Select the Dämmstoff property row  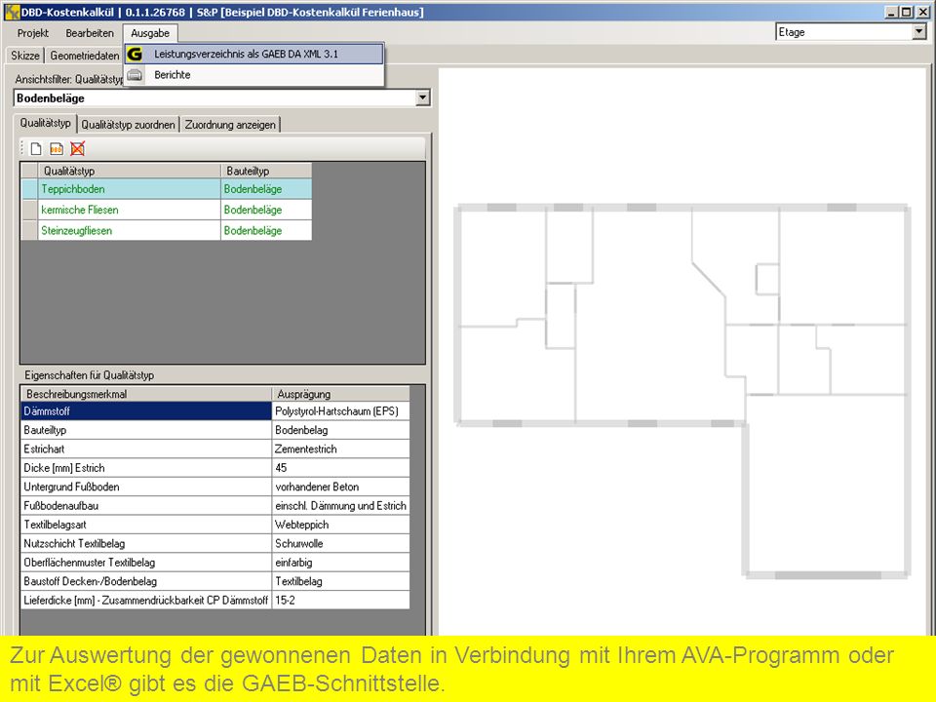point(215,411)
